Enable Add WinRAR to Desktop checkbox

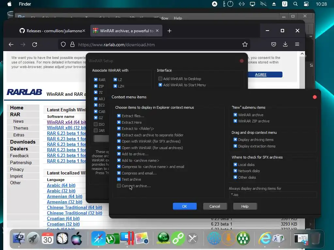[x=160, y=79]
